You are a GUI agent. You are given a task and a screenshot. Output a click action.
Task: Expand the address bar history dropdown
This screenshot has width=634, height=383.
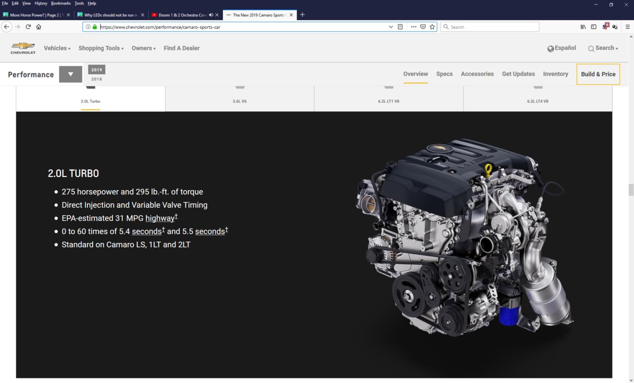click(391, 27)
